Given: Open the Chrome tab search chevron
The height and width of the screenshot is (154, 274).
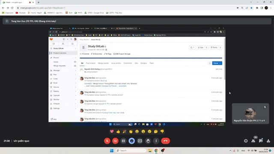Looking at the screenshot, I should pos(251,2).
